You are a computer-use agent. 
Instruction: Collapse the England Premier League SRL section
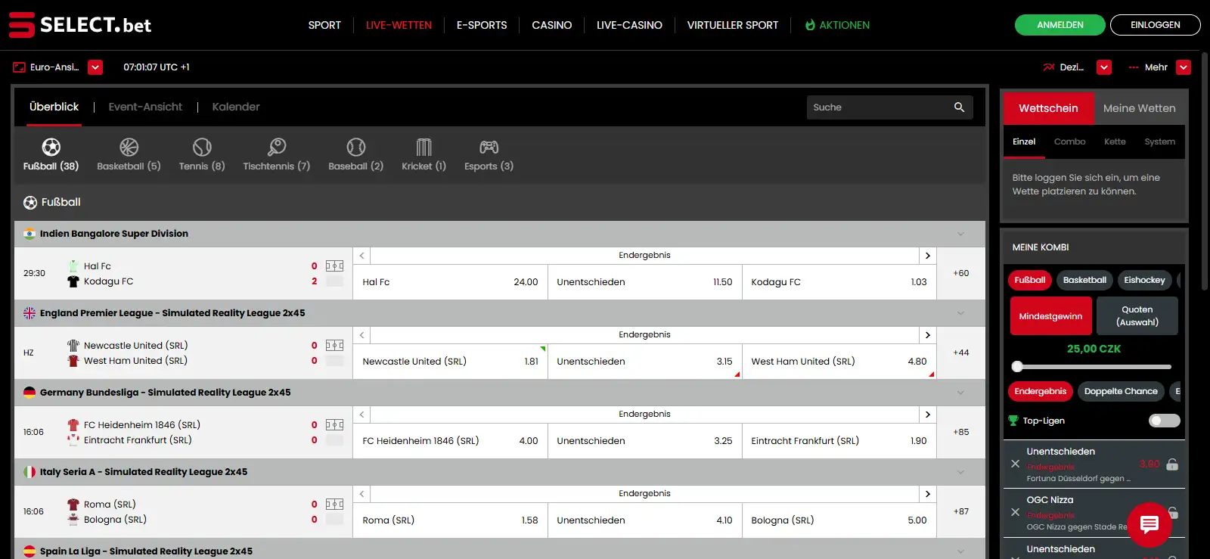(x=960, y=313)
